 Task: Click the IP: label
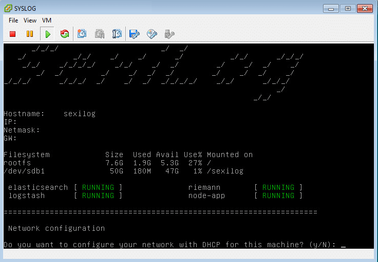click(x=10, y=122)
